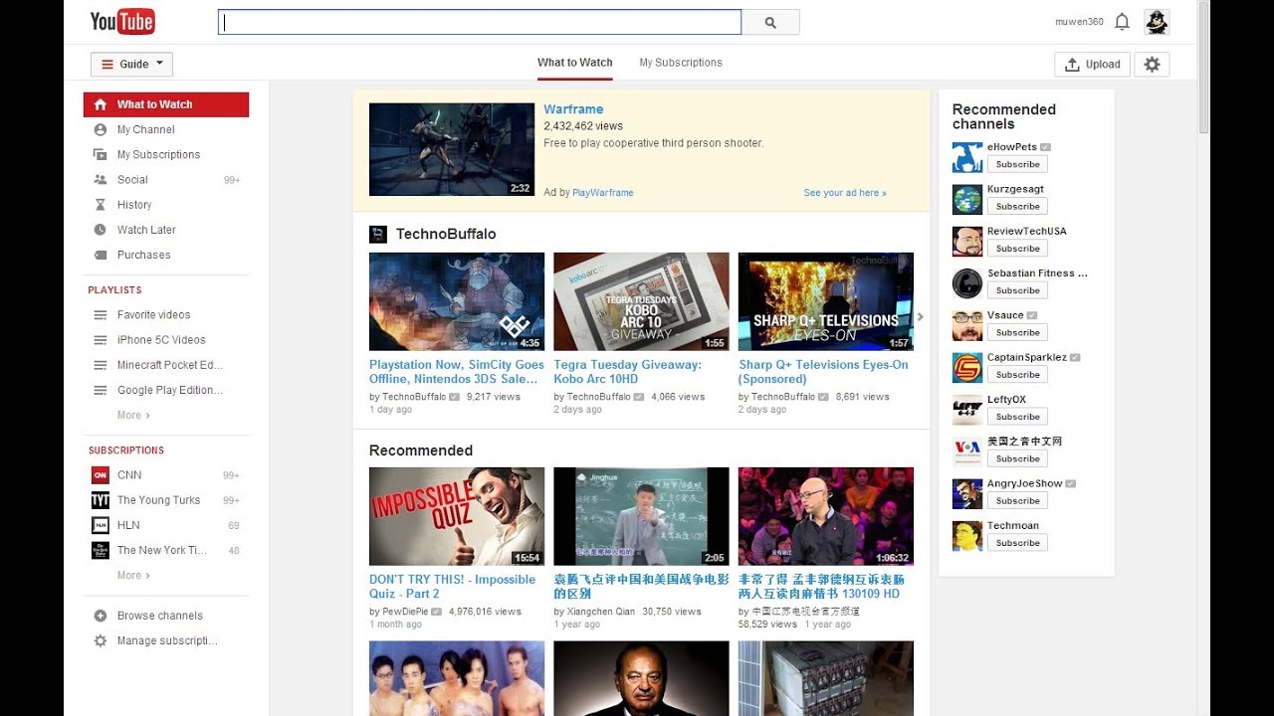Click the My Subscriptions sidebar icon
Image resolution: width=1274 pixels, height=716 pixels.
pyautogui.click(x=100, y=154)
